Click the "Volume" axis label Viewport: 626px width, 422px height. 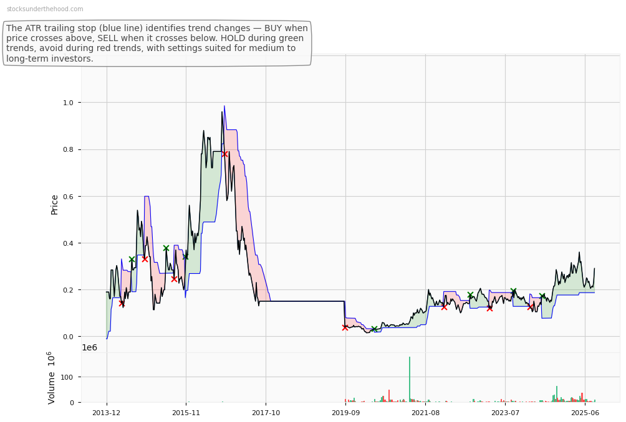51,378
